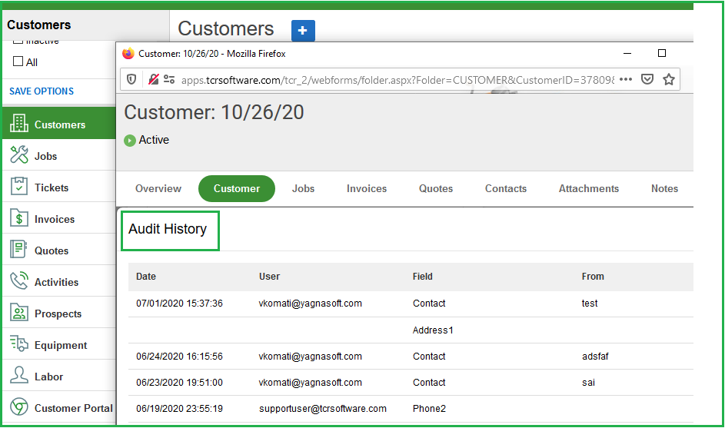Screen dimensions: 725x428
Task: Click the Labor person icon in sidebar
Action: pos(19,377)
